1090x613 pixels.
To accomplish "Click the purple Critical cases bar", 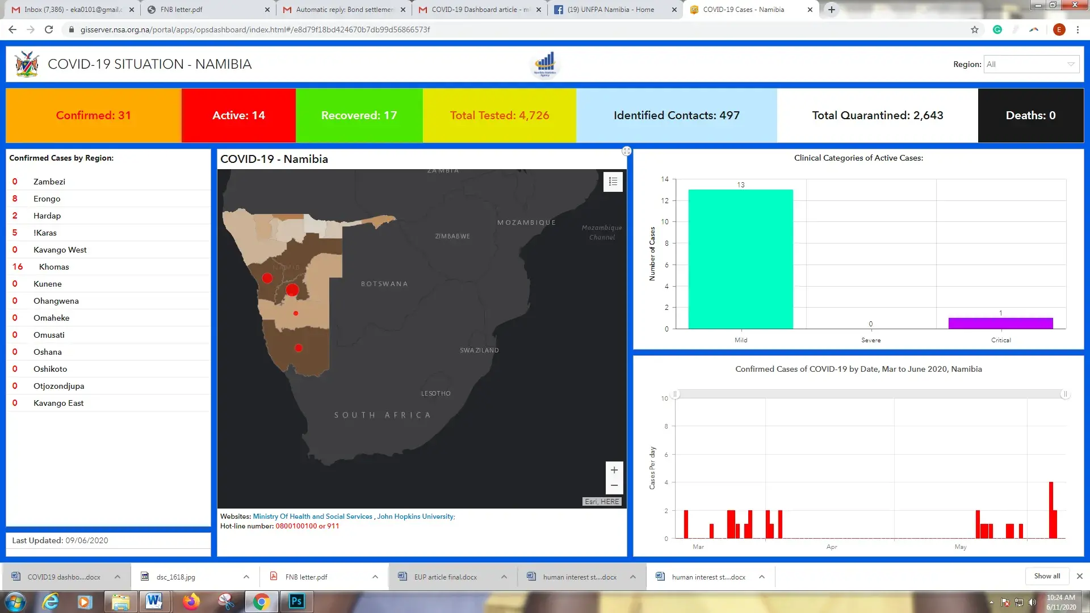I will pyautogui.click(x=1000, y=323).
